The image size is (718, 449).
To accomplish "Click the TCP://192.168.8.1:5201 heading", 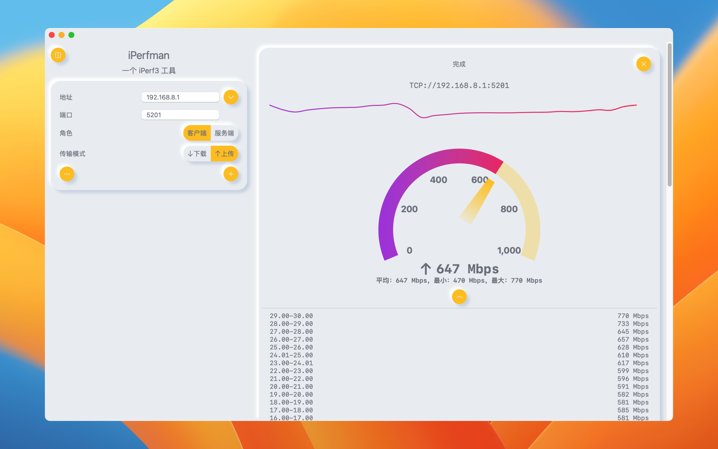I will click(x=459, y=86).
